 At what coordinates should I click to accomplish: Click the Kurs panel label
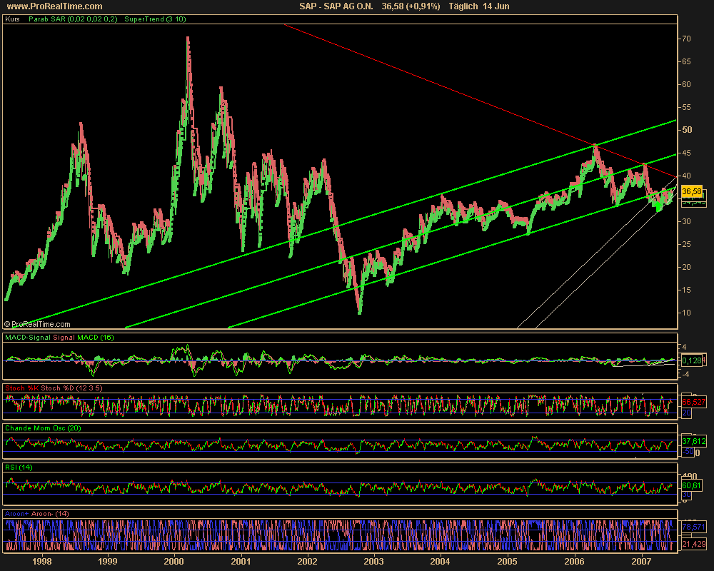coord(12,19)
